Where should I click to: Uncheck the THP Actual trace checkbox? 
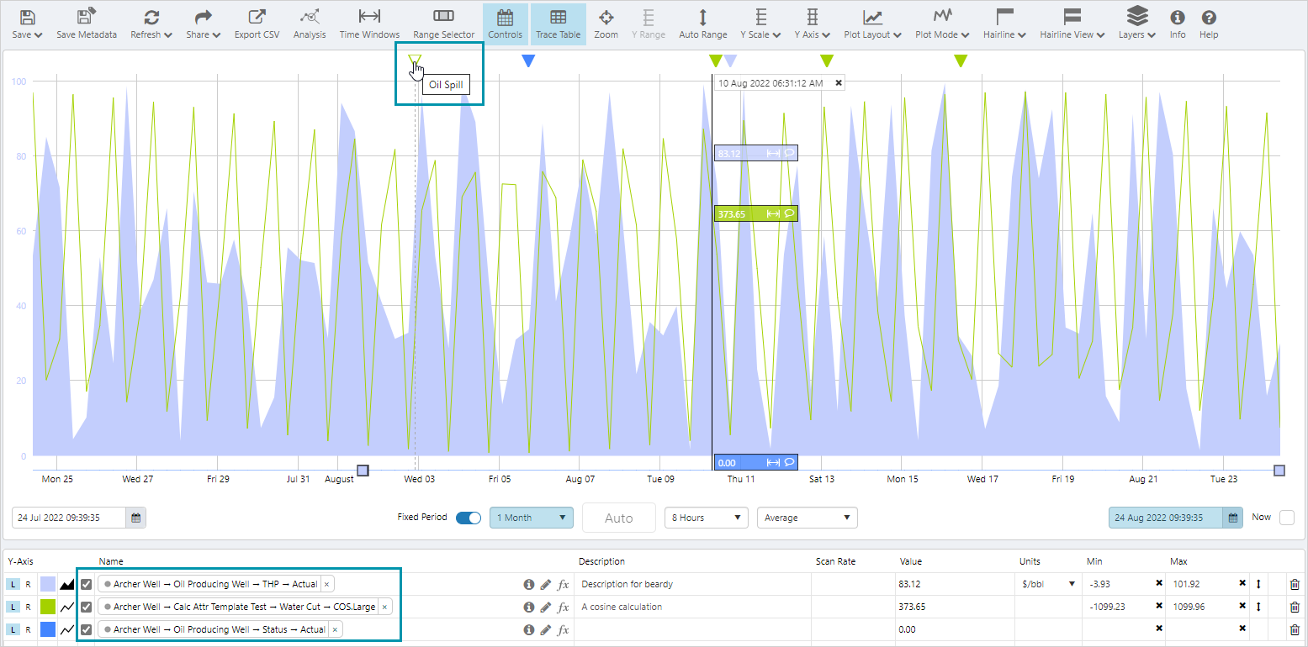(86, 584)
